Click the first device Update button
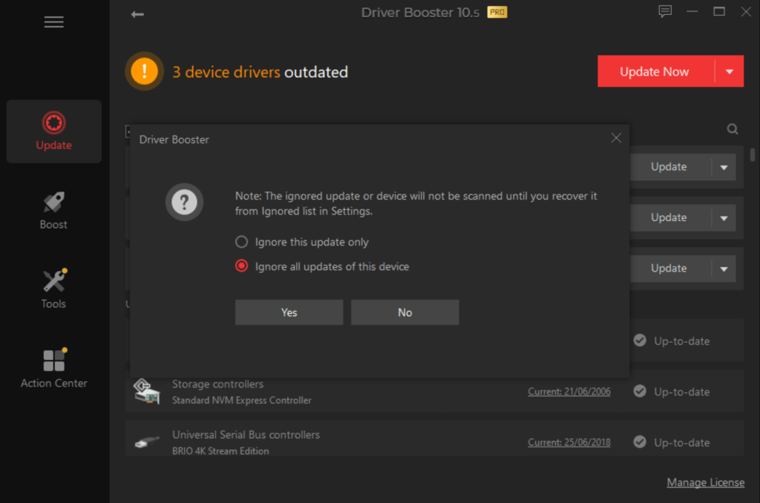This screenshot has height=503, width=760. (x=671, y=167)
